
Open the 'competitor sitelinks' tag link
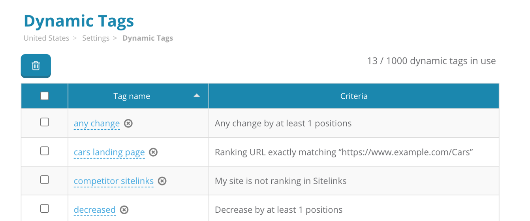[114, 181]
